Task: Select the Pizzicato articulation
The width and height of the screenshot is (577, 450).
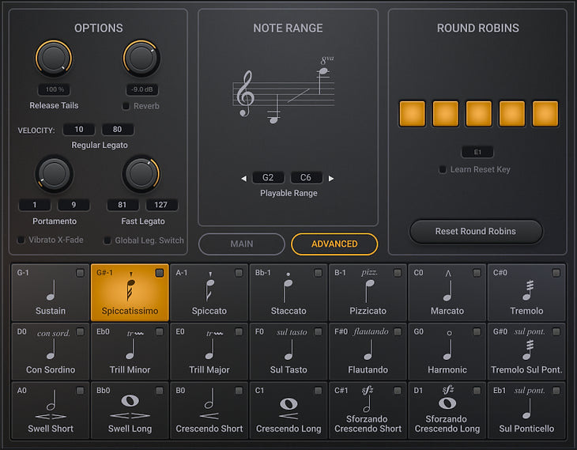Action: 368,293
